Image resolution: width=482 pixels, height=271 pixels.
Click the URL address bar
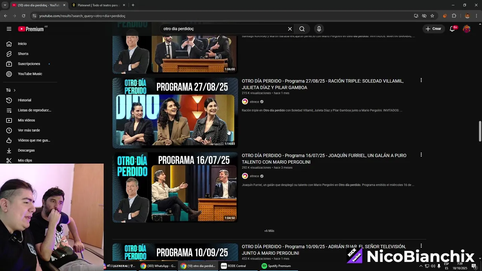(x=222, y=16)
